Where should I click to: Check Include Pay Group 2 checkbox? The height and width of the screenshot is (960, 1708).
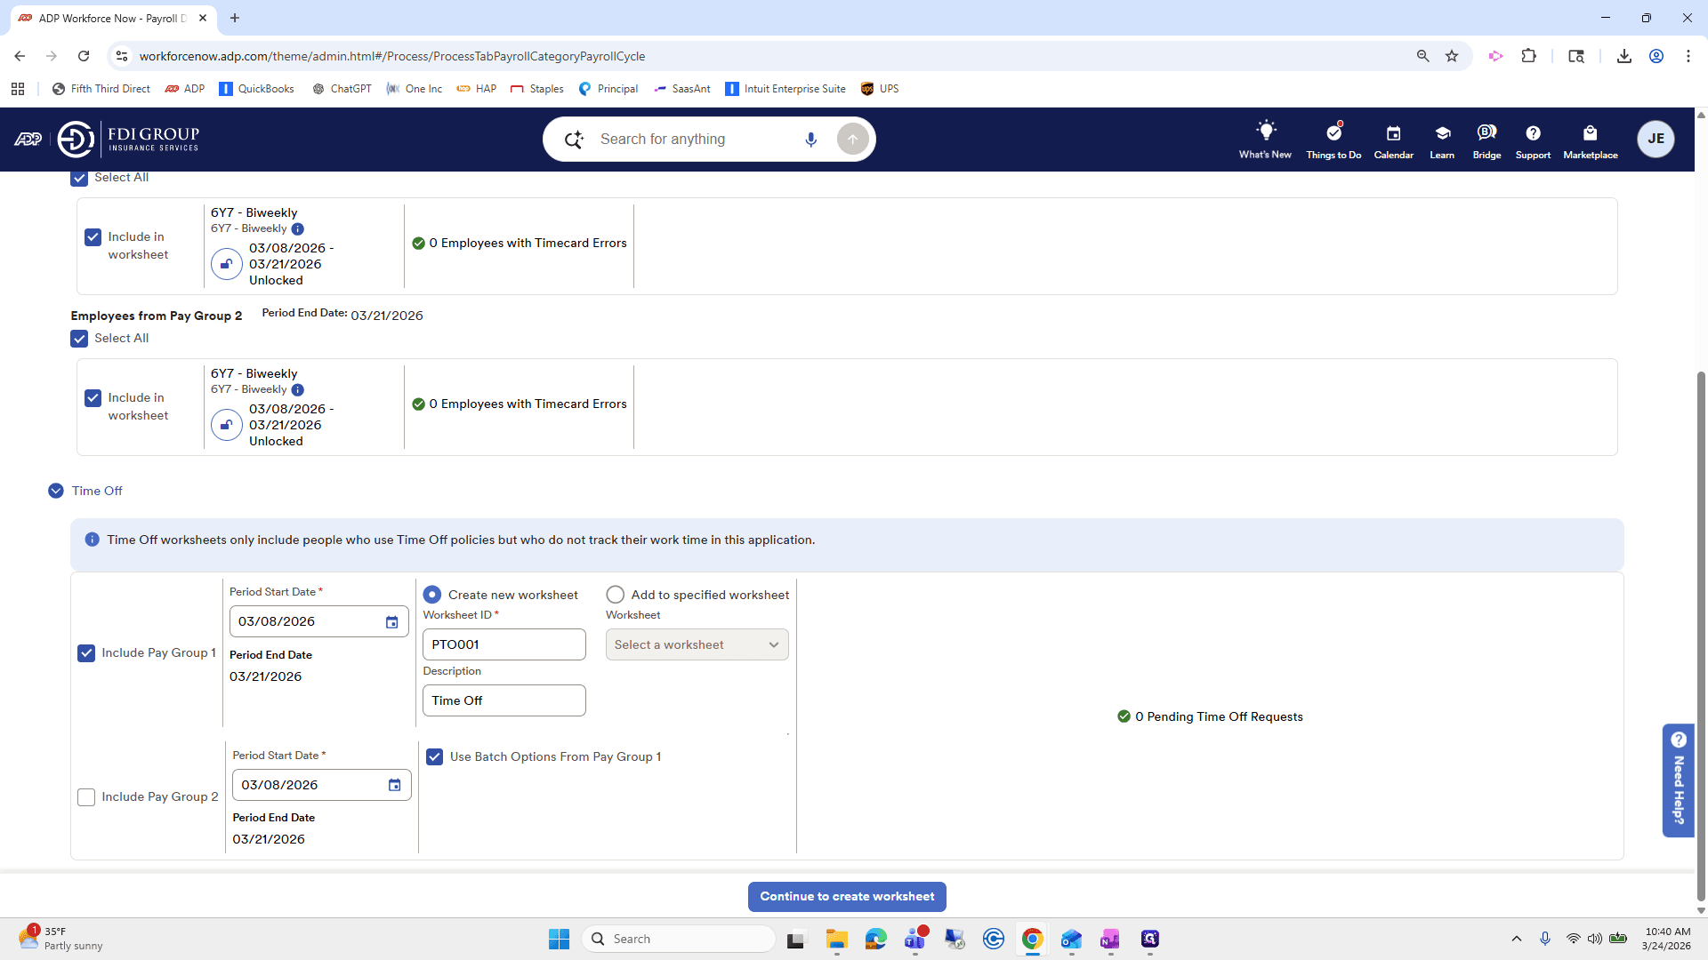(x=86, y=797)
